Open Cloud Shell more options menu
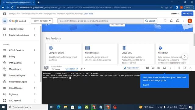This screenshot has height=110, width=195. [170, 68]
